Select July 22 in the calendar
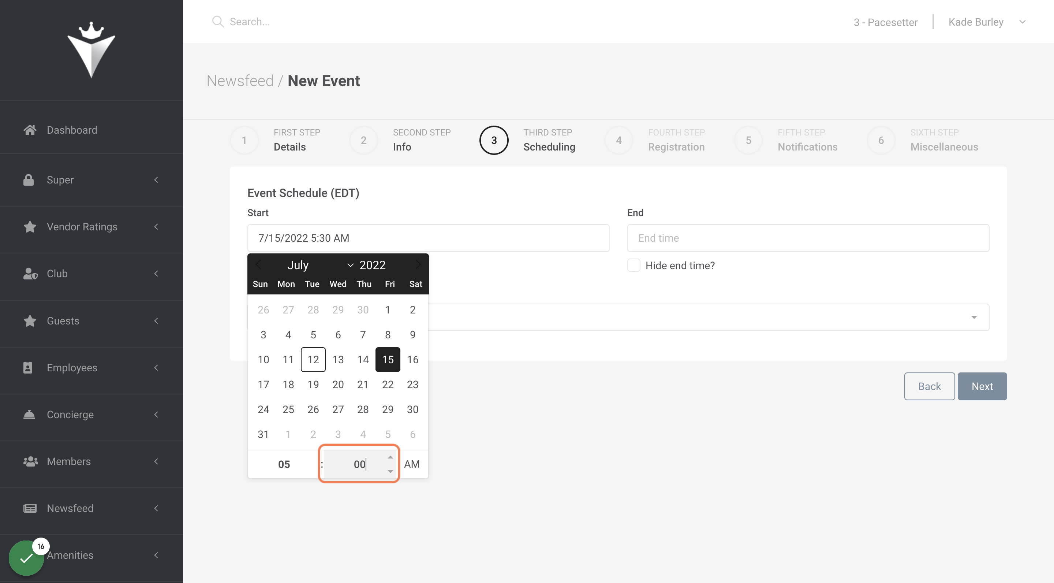The height and width of the screenshot is (583, 1054). click(388, 385)
